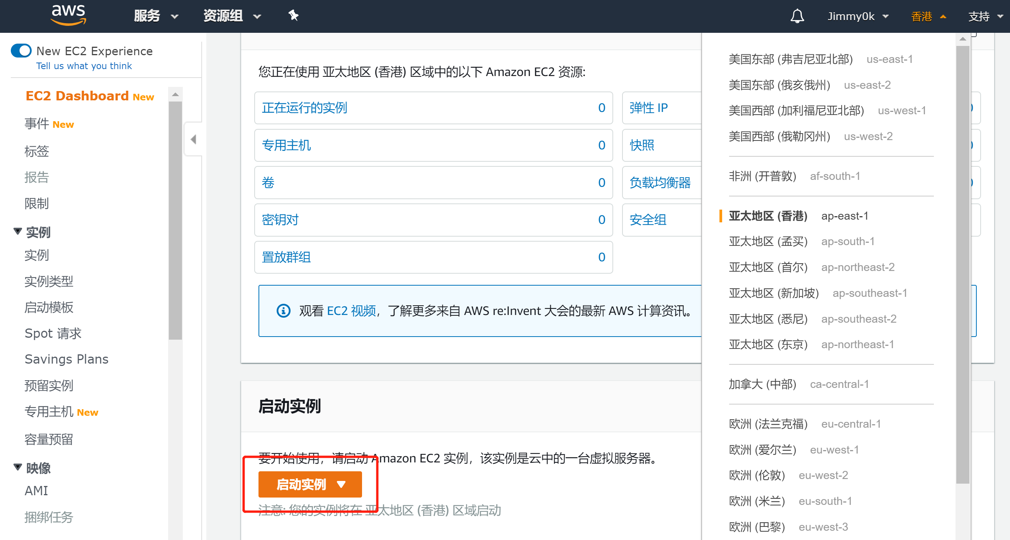1010x540 pixels.
Task: Click region list scroll up arrow
Action: pyautogui.click(x=962, y=39)
